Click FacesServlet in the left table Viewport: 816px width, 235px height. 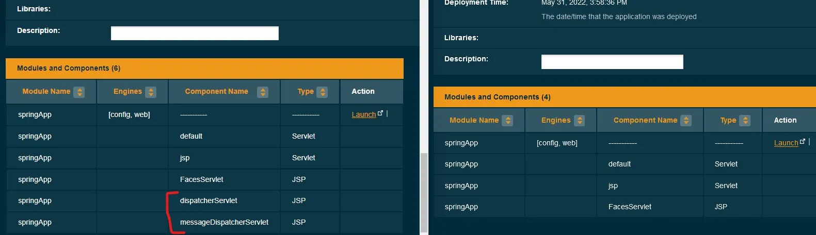click(201, 179)
